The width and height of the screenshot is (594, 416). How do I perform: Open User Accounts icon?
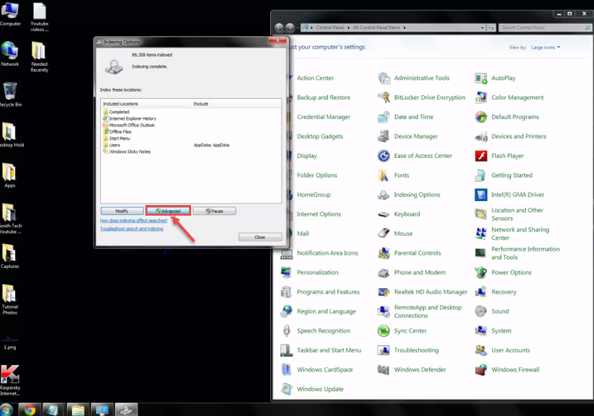click(x=481, y=350)
